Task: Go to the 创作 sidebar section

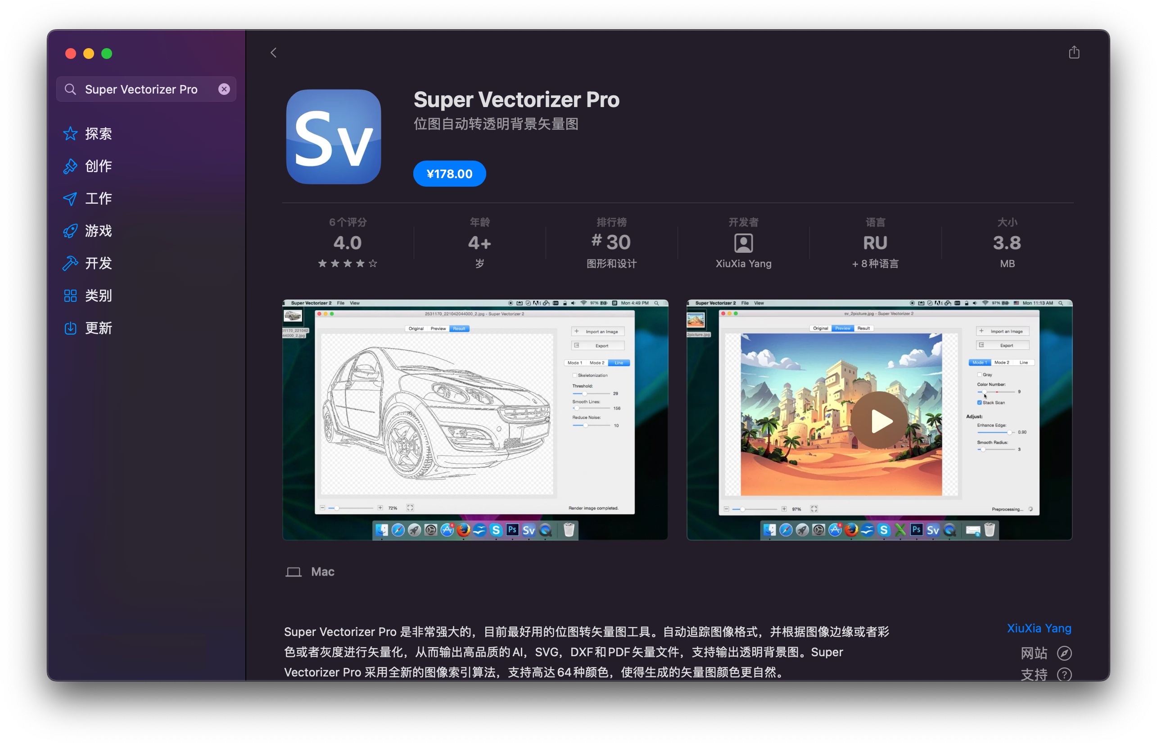Action: click(99, 166)
